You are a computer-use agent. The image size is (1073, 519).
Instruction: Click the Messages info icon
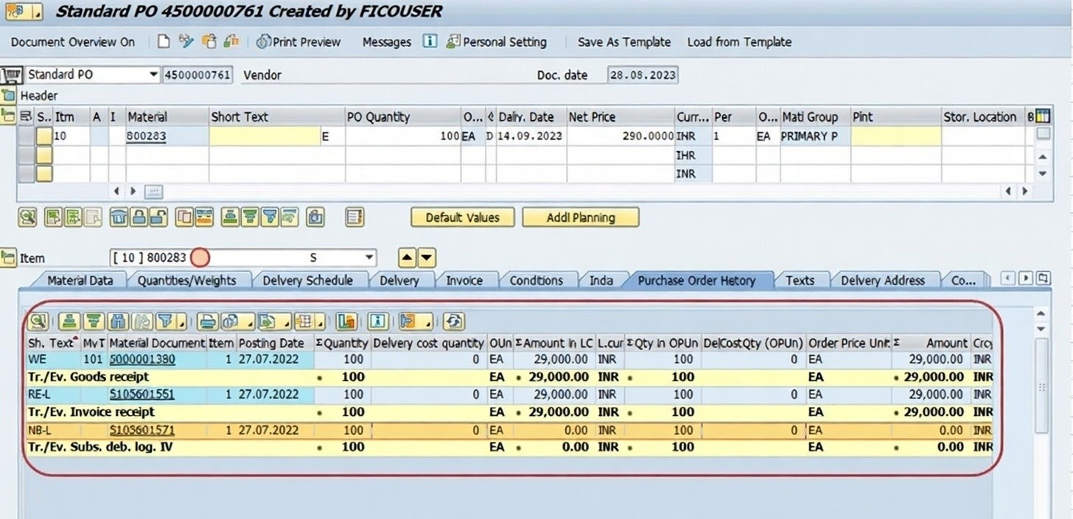[x=430, y=42]
